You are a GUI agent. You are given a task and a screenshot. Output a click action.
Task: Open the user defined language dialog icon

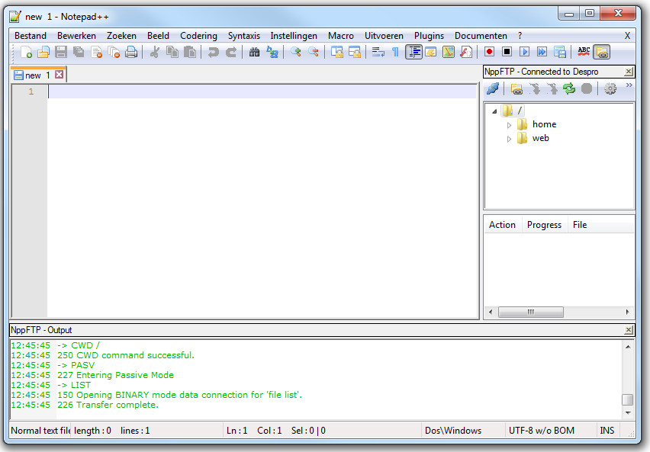point(431,52)
